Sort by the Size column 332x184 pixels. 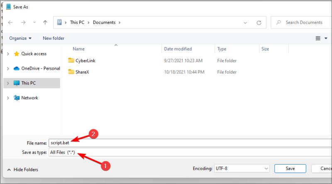265,49
